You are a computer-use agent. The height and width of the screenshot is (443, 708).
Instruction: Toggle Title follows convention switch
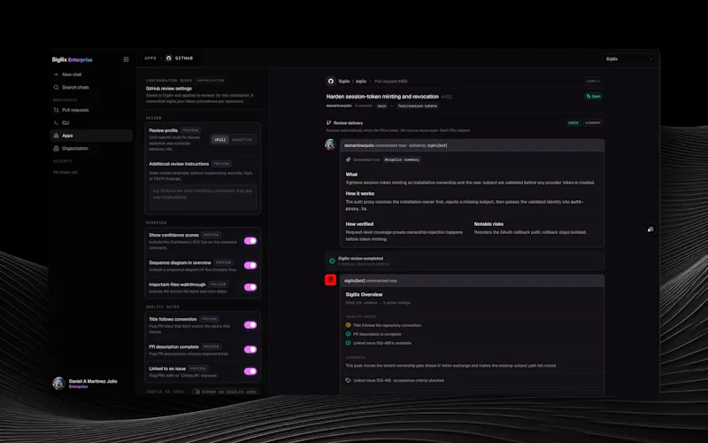pos(250,325)
